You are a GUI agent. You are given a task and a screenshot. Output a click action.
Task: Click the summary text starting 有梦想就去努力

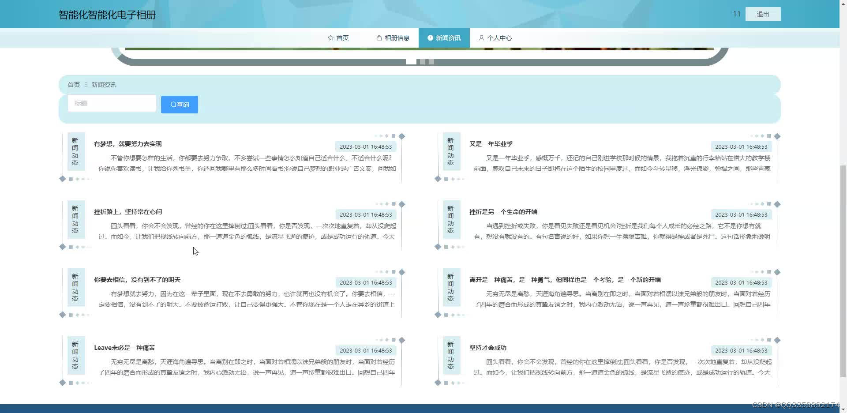click(247, 299)
